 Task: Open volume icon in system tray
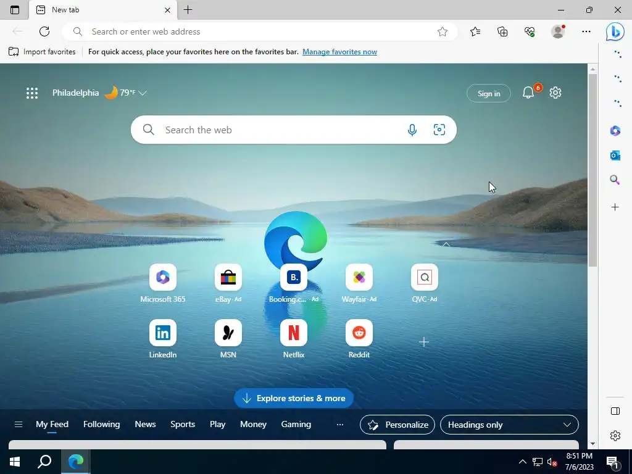(552, 462)
